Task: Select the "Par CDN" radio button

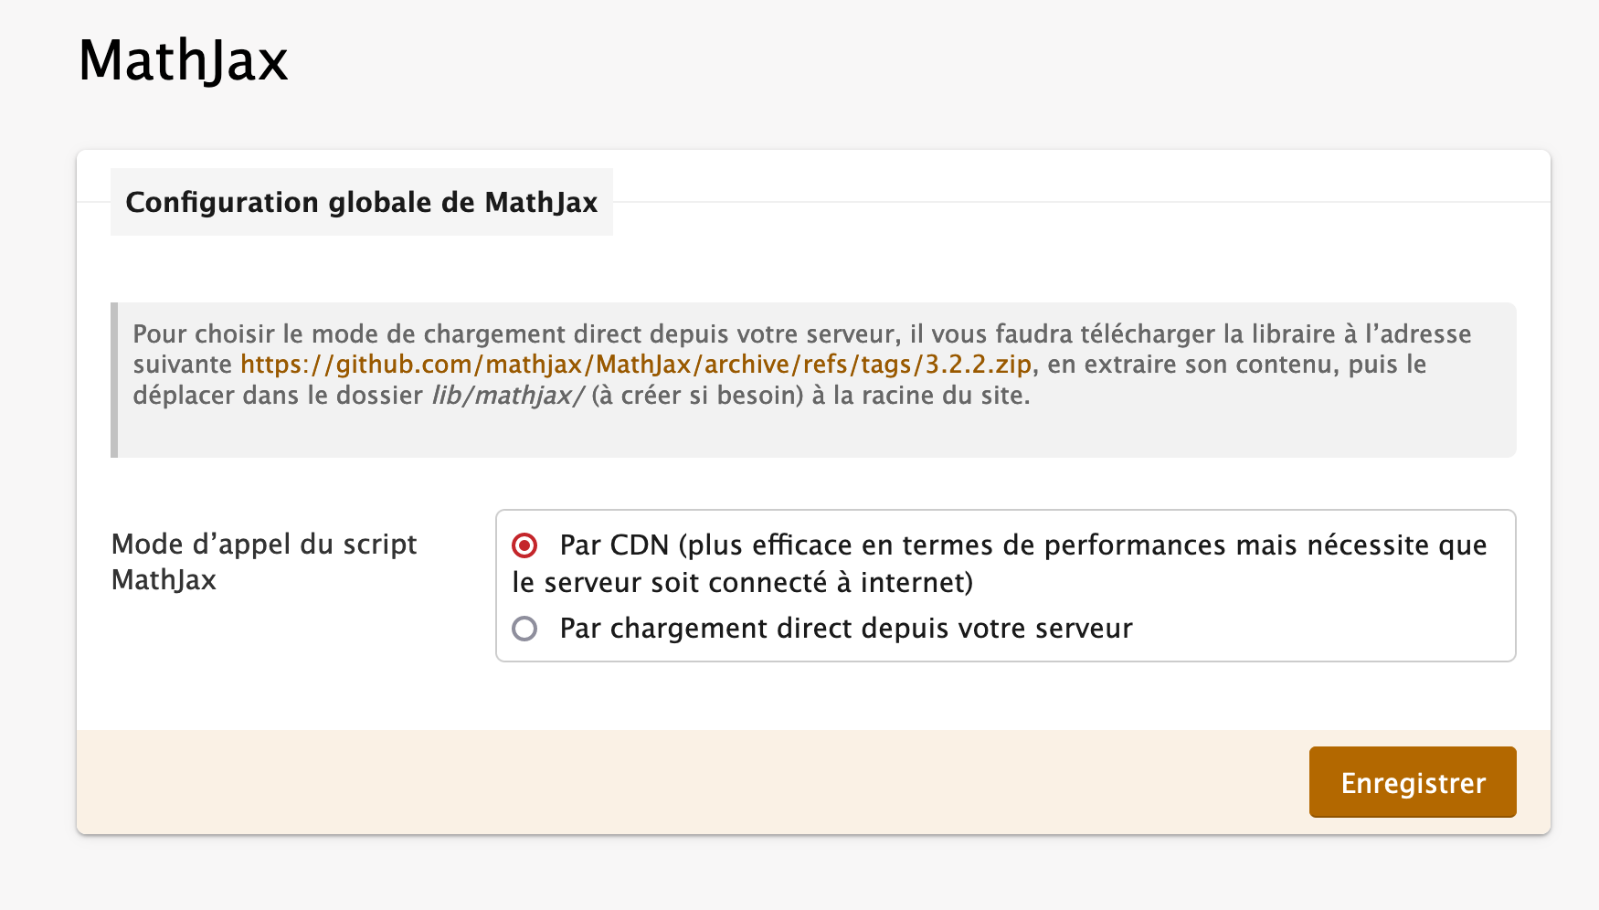Action: [x=524, y=545]
